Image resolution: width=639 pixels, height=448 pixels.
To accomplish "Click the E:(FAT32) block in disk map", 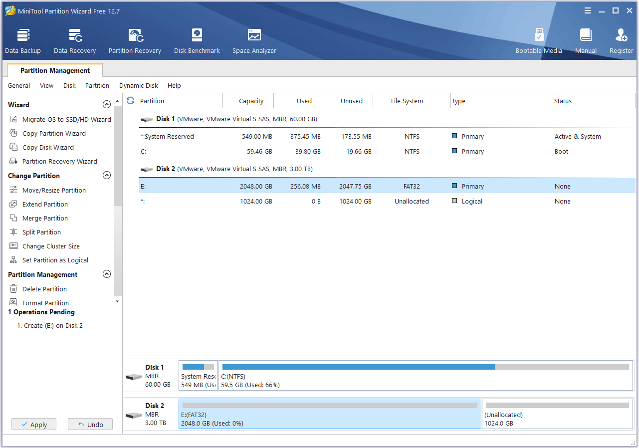I will click(330, 414).
